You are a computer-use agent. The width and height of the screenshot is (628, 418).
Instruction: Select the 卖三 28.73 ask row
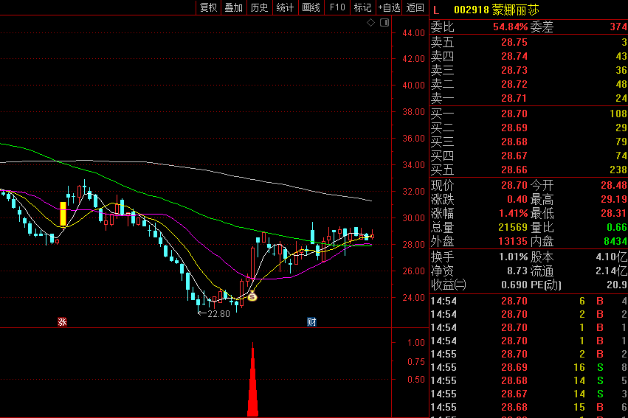point(528,70)
